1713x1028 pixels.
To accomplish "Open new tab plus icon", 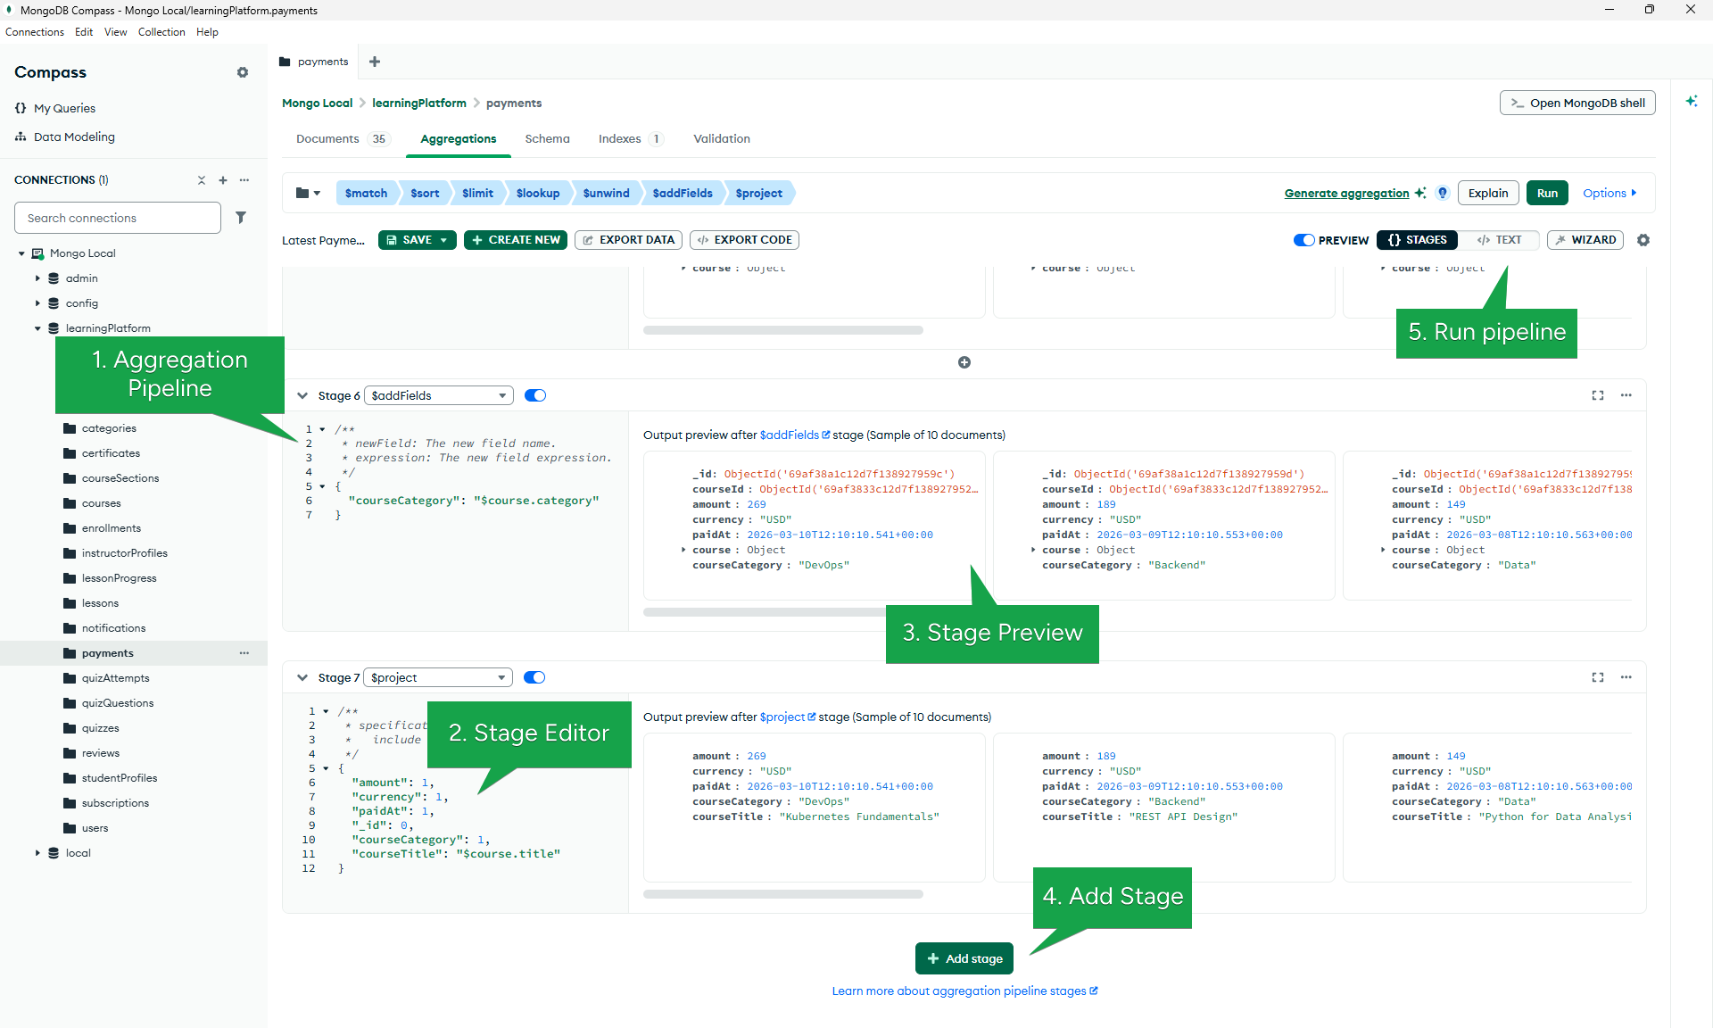I will click(375, 62).
